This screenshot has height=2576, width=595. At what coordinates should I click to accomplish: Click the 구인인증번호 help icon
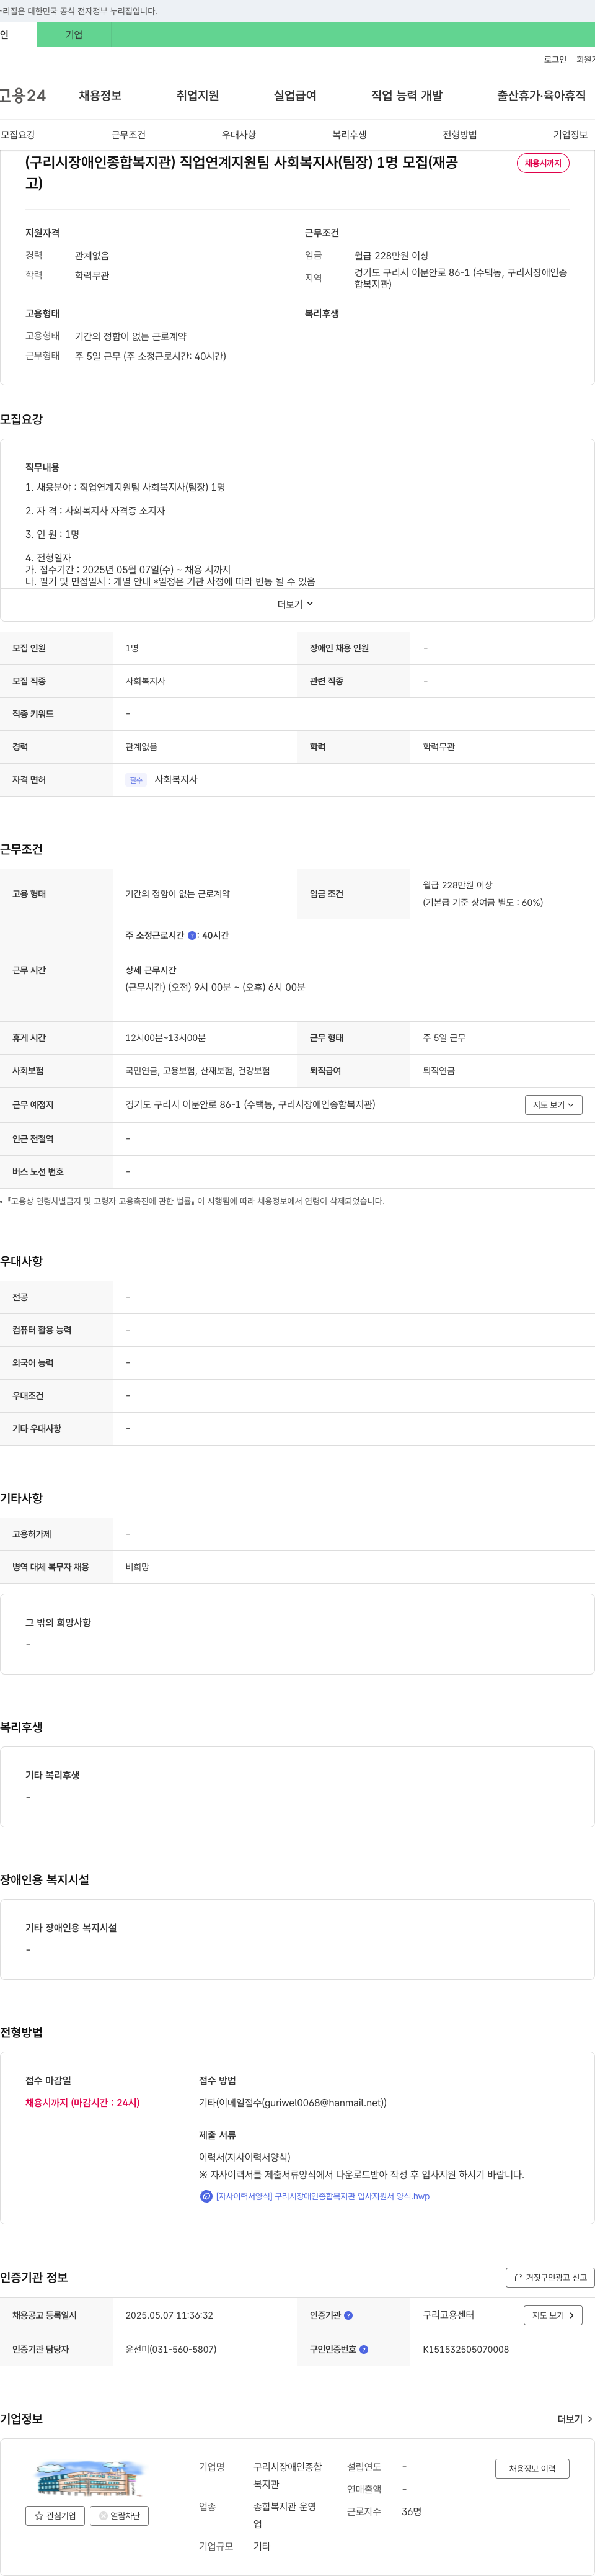pyautogui.click(x=363, y=2350)
